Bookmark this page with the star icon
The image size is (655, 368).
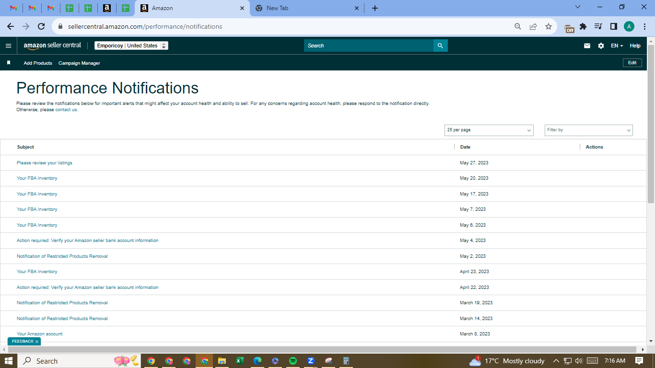[549, 26]
